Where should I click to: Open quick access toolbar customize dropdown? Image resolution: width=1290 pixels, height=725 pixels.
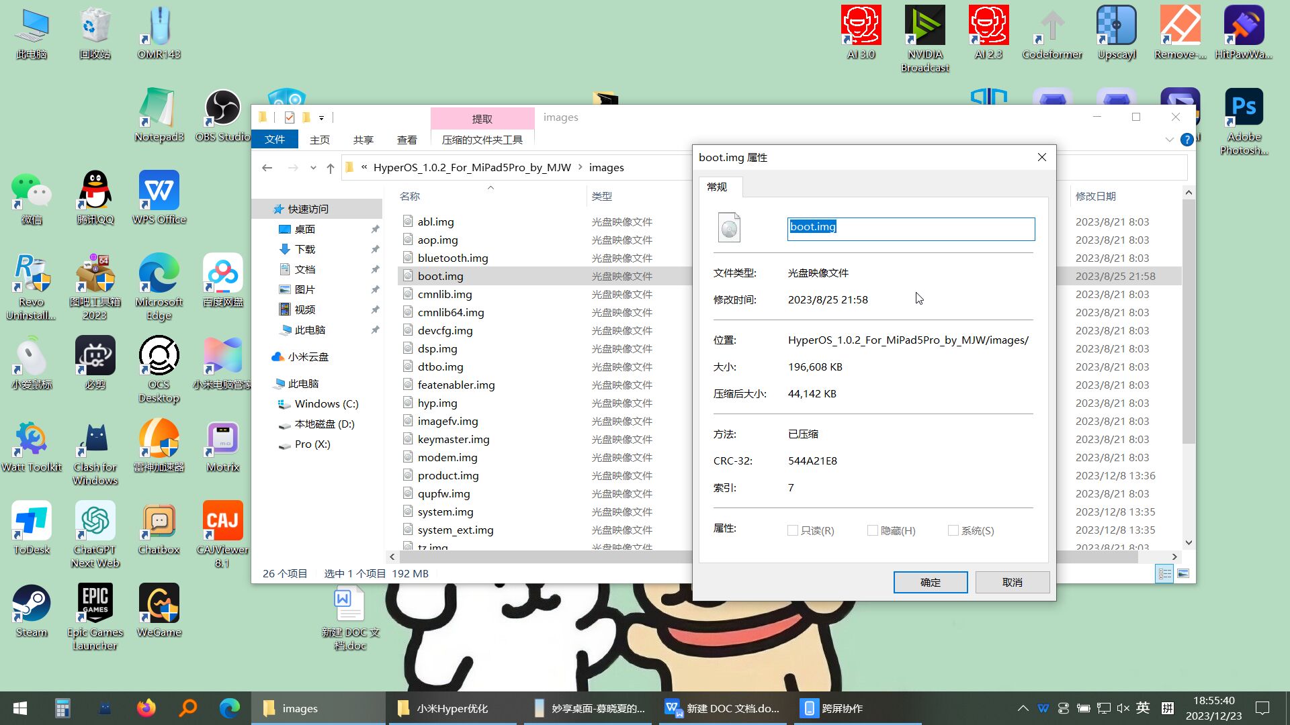pos(321,118)
